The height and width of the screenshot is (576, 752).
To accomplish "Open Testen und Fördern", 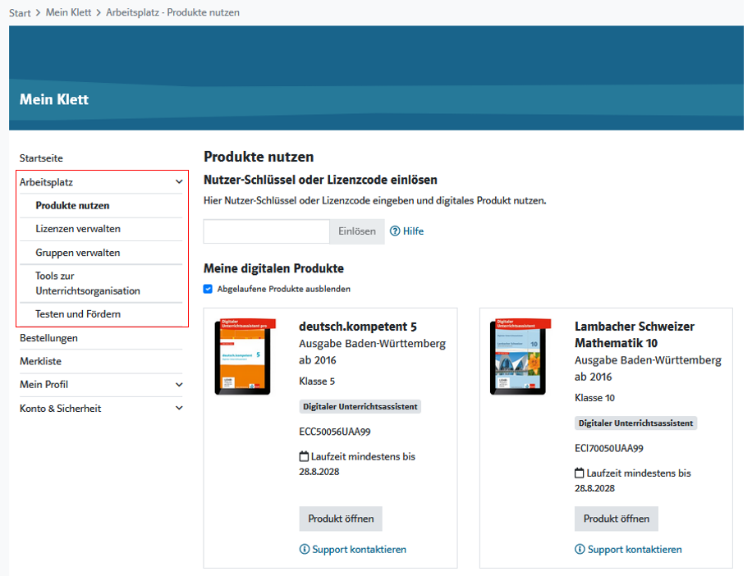I will [x=78, y=314].
